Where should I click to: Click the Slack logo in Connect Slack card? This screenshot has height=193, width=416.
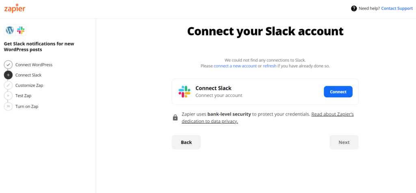pos(184,92)
